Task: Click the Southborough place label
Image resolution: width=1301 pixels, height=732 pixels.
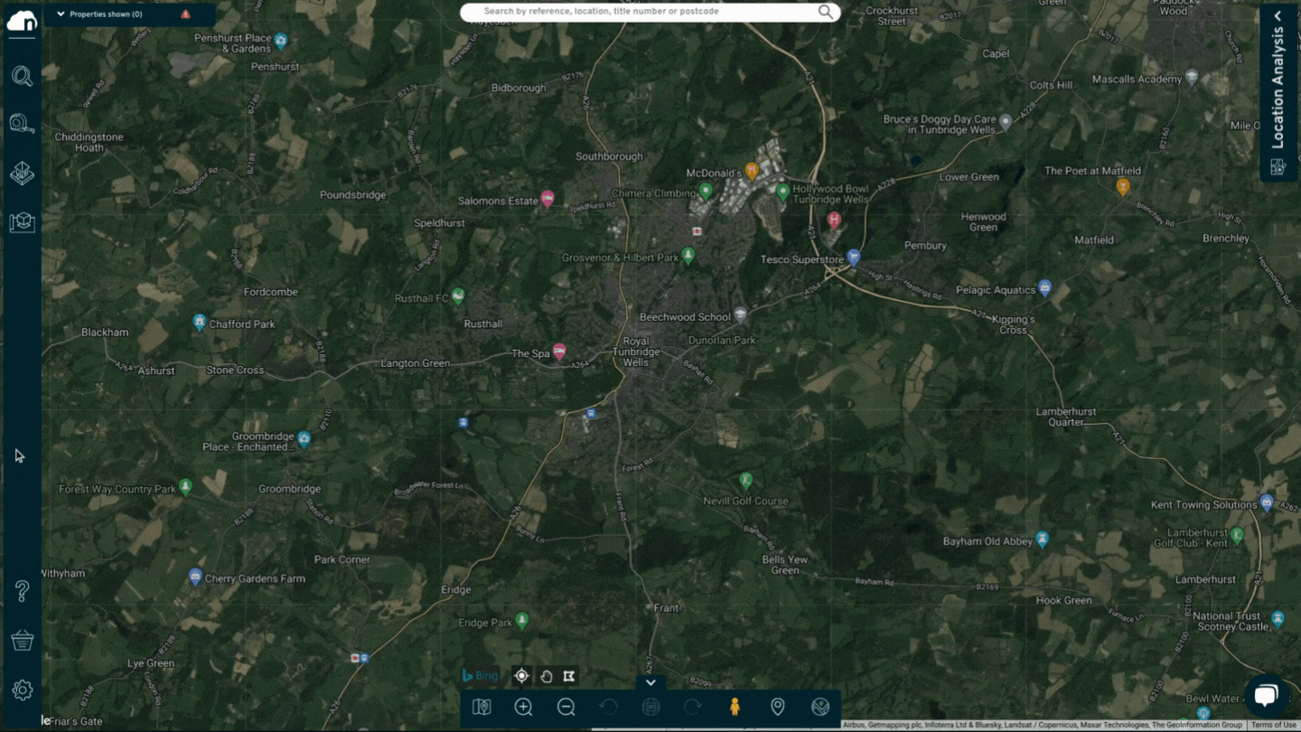Action: coord(609,156)
